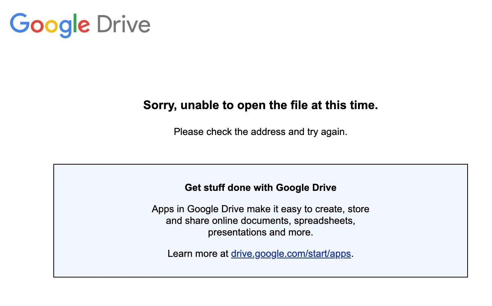Click the "presentations and more." line
492x306 pixels.
[260, 232]
